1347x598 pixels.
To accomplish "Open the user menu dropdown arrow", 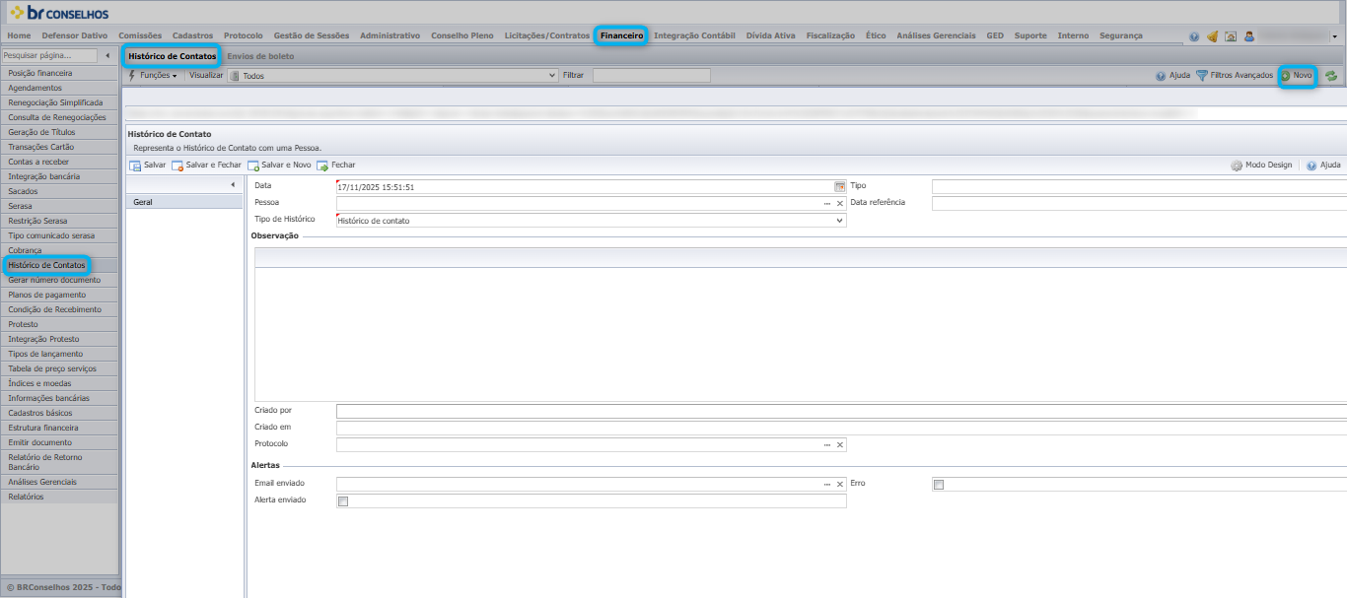I will (x=1334, y=37).
